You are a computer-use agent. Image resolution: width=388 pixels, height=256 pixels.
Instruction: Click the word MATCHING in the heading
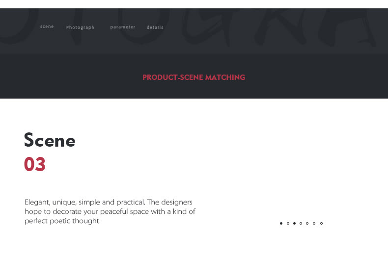click(x=225, y=77)
